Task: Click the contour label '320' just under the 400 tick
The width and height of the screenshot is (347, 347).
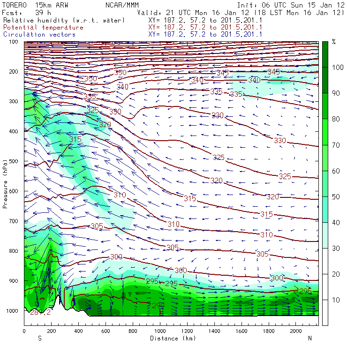Action: [105, 124]
